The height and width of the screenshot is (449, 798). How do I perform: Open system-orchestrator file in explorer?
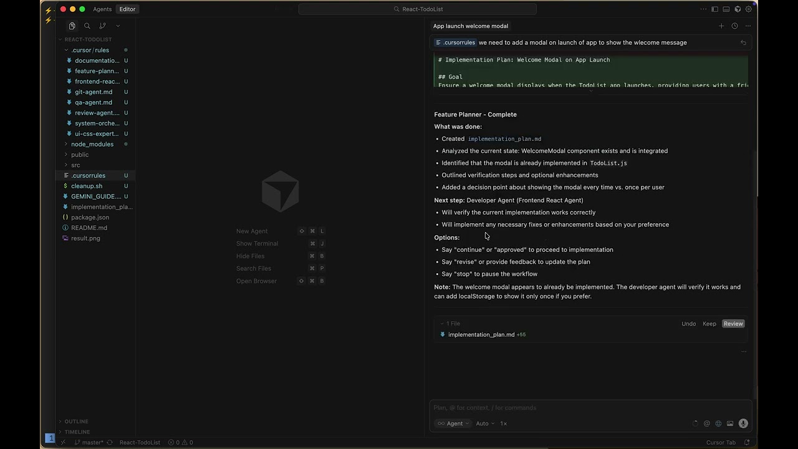[97, 123]
